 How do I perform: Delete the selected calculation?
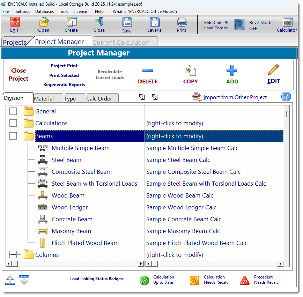click(147, 74)
